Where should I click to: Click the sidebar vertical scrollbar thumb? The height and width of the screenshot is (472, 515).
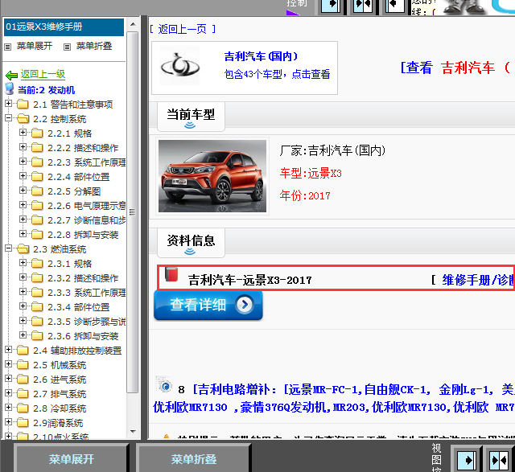click(x=133, y=212)
